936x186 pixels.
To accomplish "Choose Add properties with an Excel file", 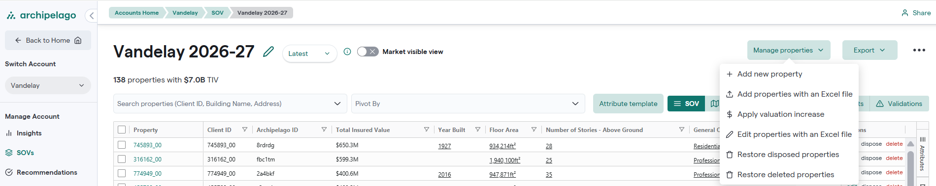I will 789,94.
